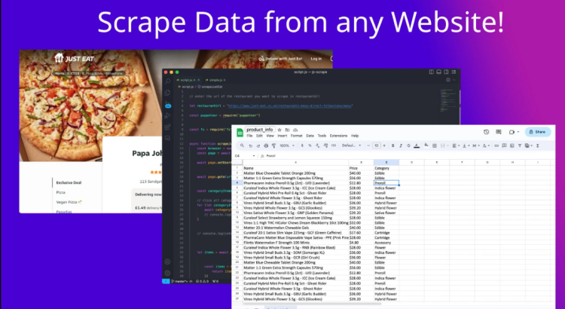Viewport: 565px width, 309px height.
Task: Open the Format menu in Sheets
Action: click(297, 136)
